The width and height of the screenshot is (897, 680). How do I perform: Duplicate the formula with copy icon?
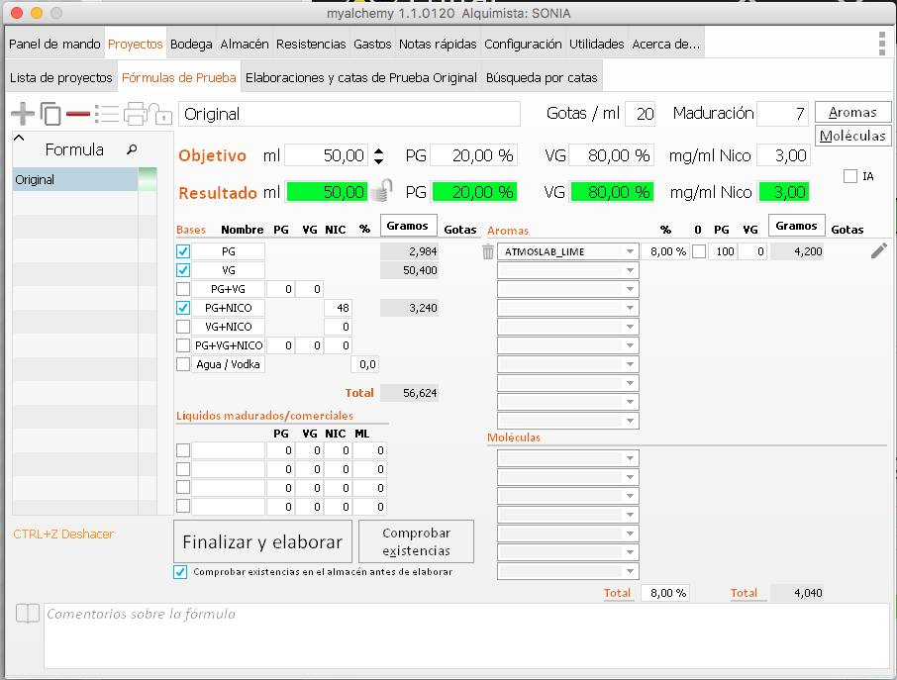[x=50, y=114]
